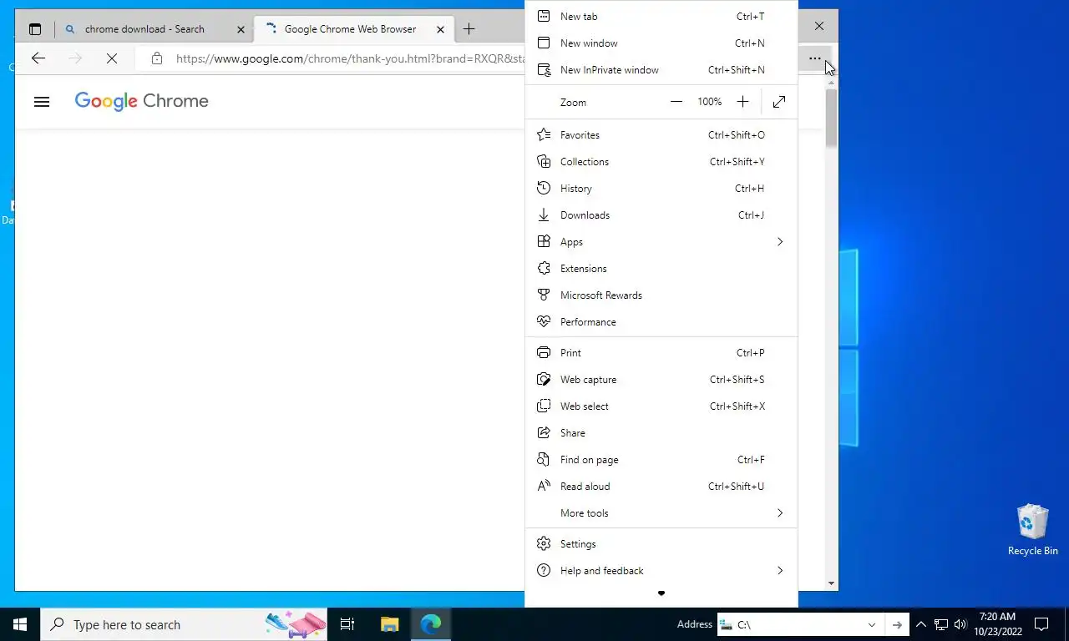Open Google Chrome page hamburger menu

[42, 102]
